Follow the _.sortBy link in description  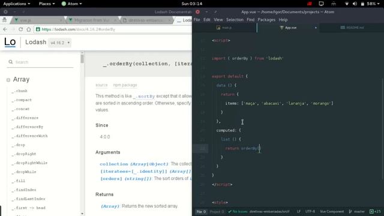click(144, 96)
